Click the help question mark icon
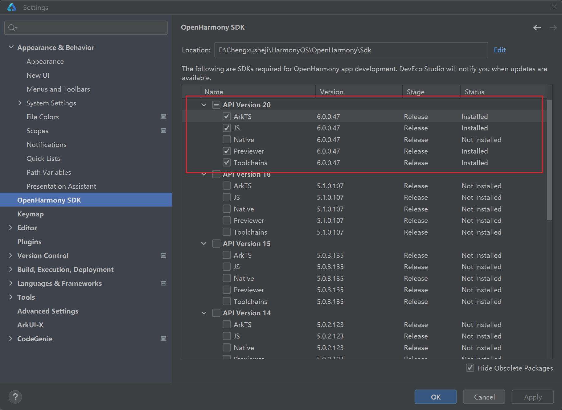 pyautogui.click(x=15, y=397)
